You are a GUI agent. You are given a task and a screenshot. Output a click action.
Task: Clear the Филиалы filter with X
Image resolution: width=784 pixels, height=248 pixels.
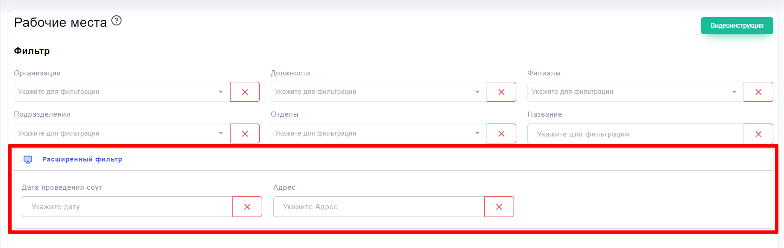[758, 92]
